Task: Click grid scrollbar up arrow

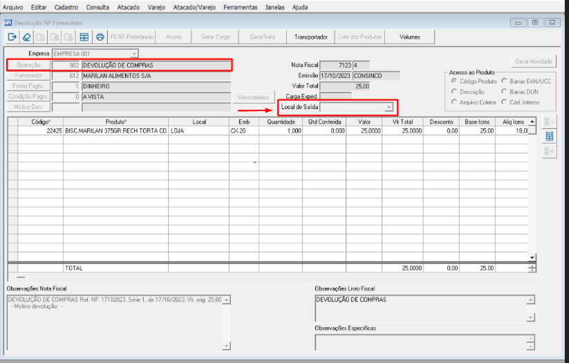Action: pyautogui.click(x=532, y=121)
